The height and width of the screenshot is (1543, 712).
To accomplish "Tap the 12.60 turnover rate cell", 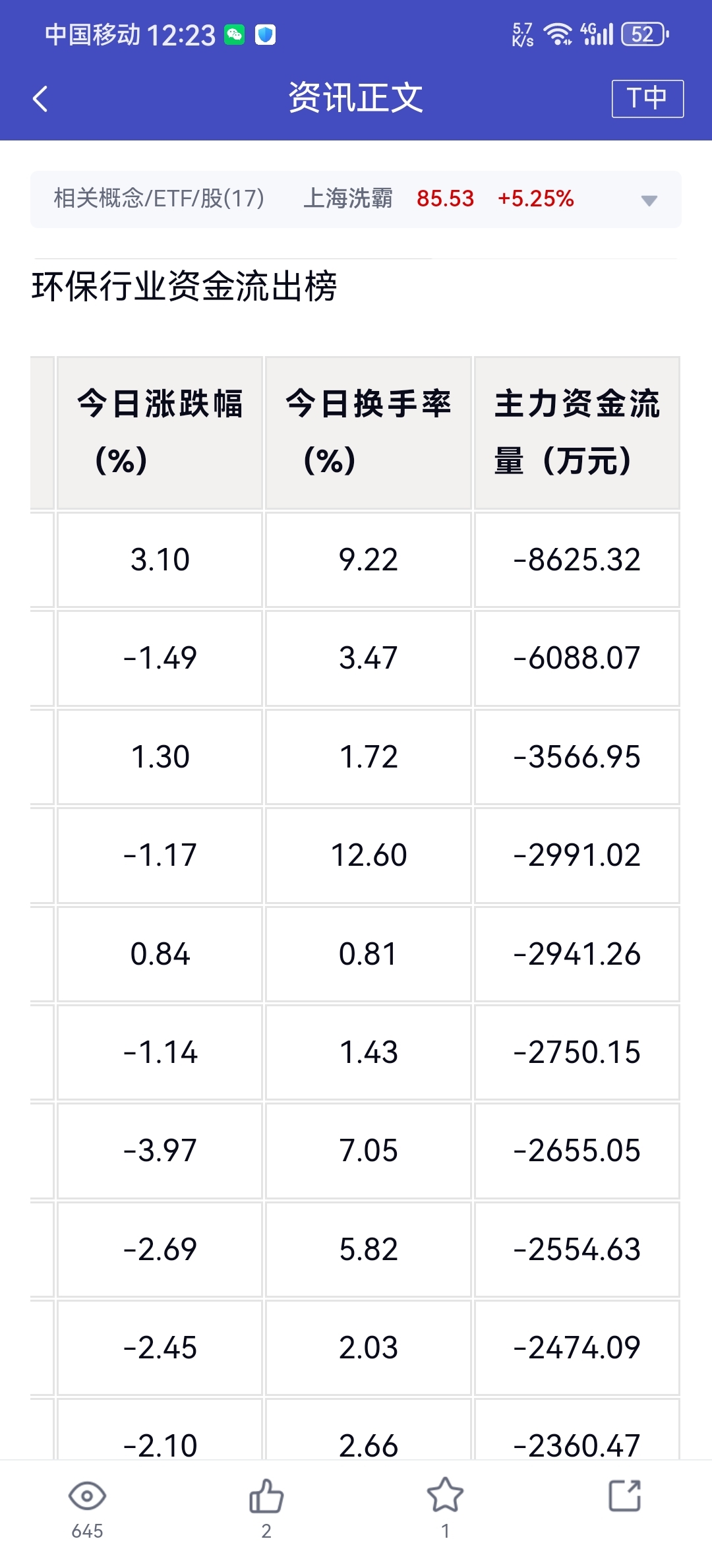I will 368,855.
